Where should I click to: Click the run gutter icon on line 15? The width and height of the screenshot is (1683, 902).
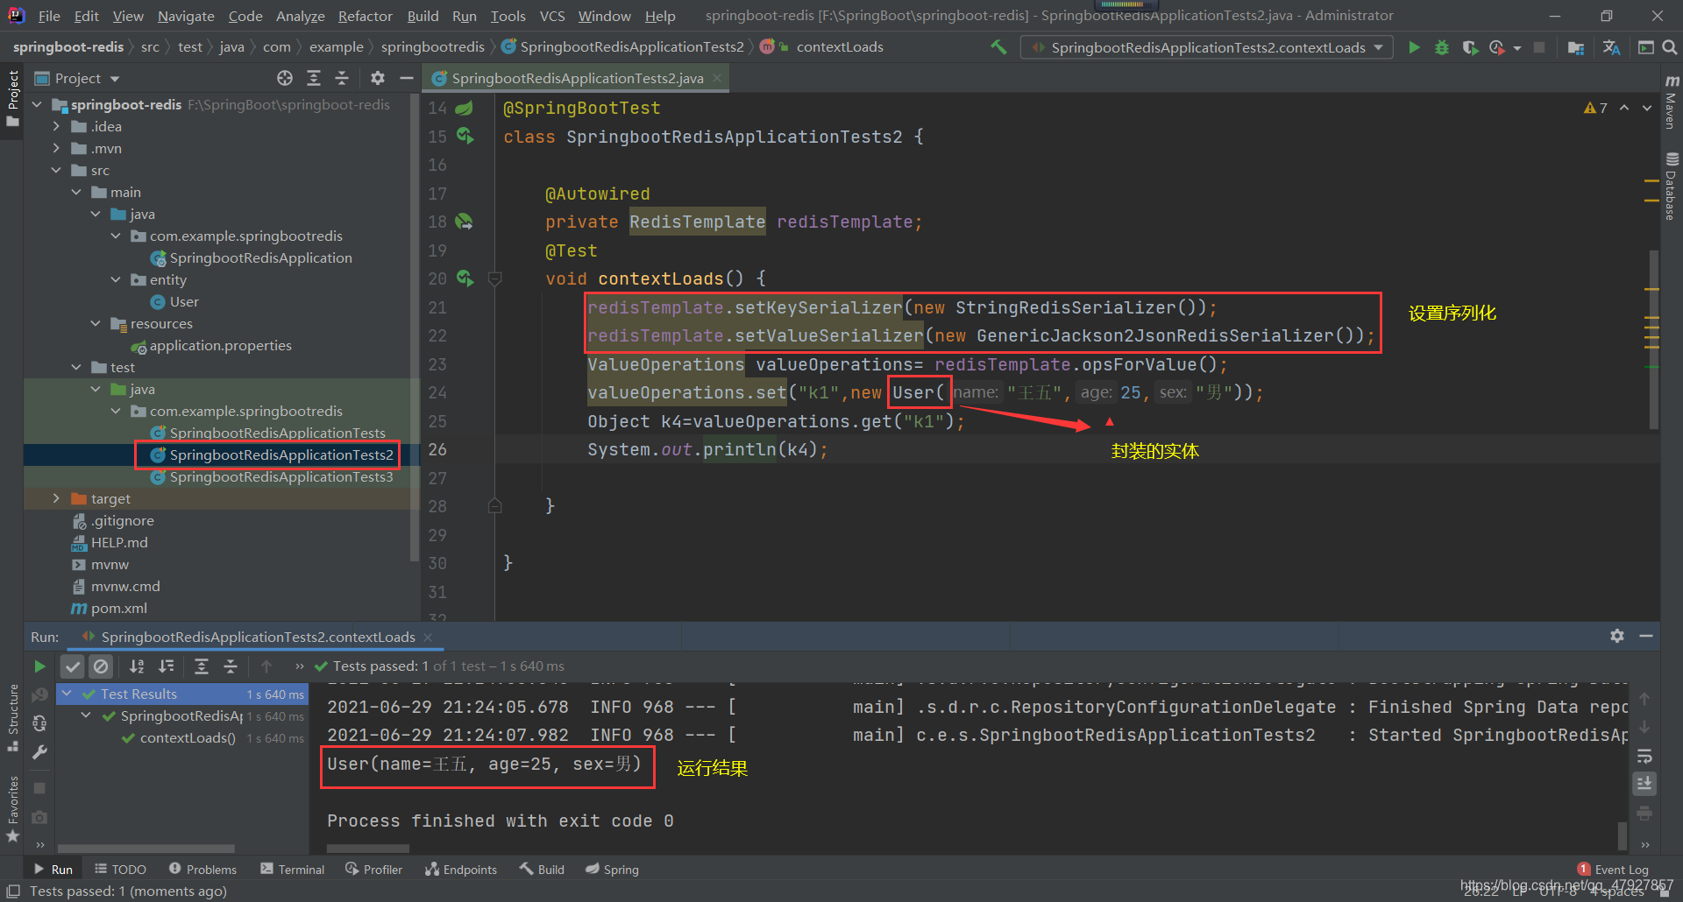[465, 136]
